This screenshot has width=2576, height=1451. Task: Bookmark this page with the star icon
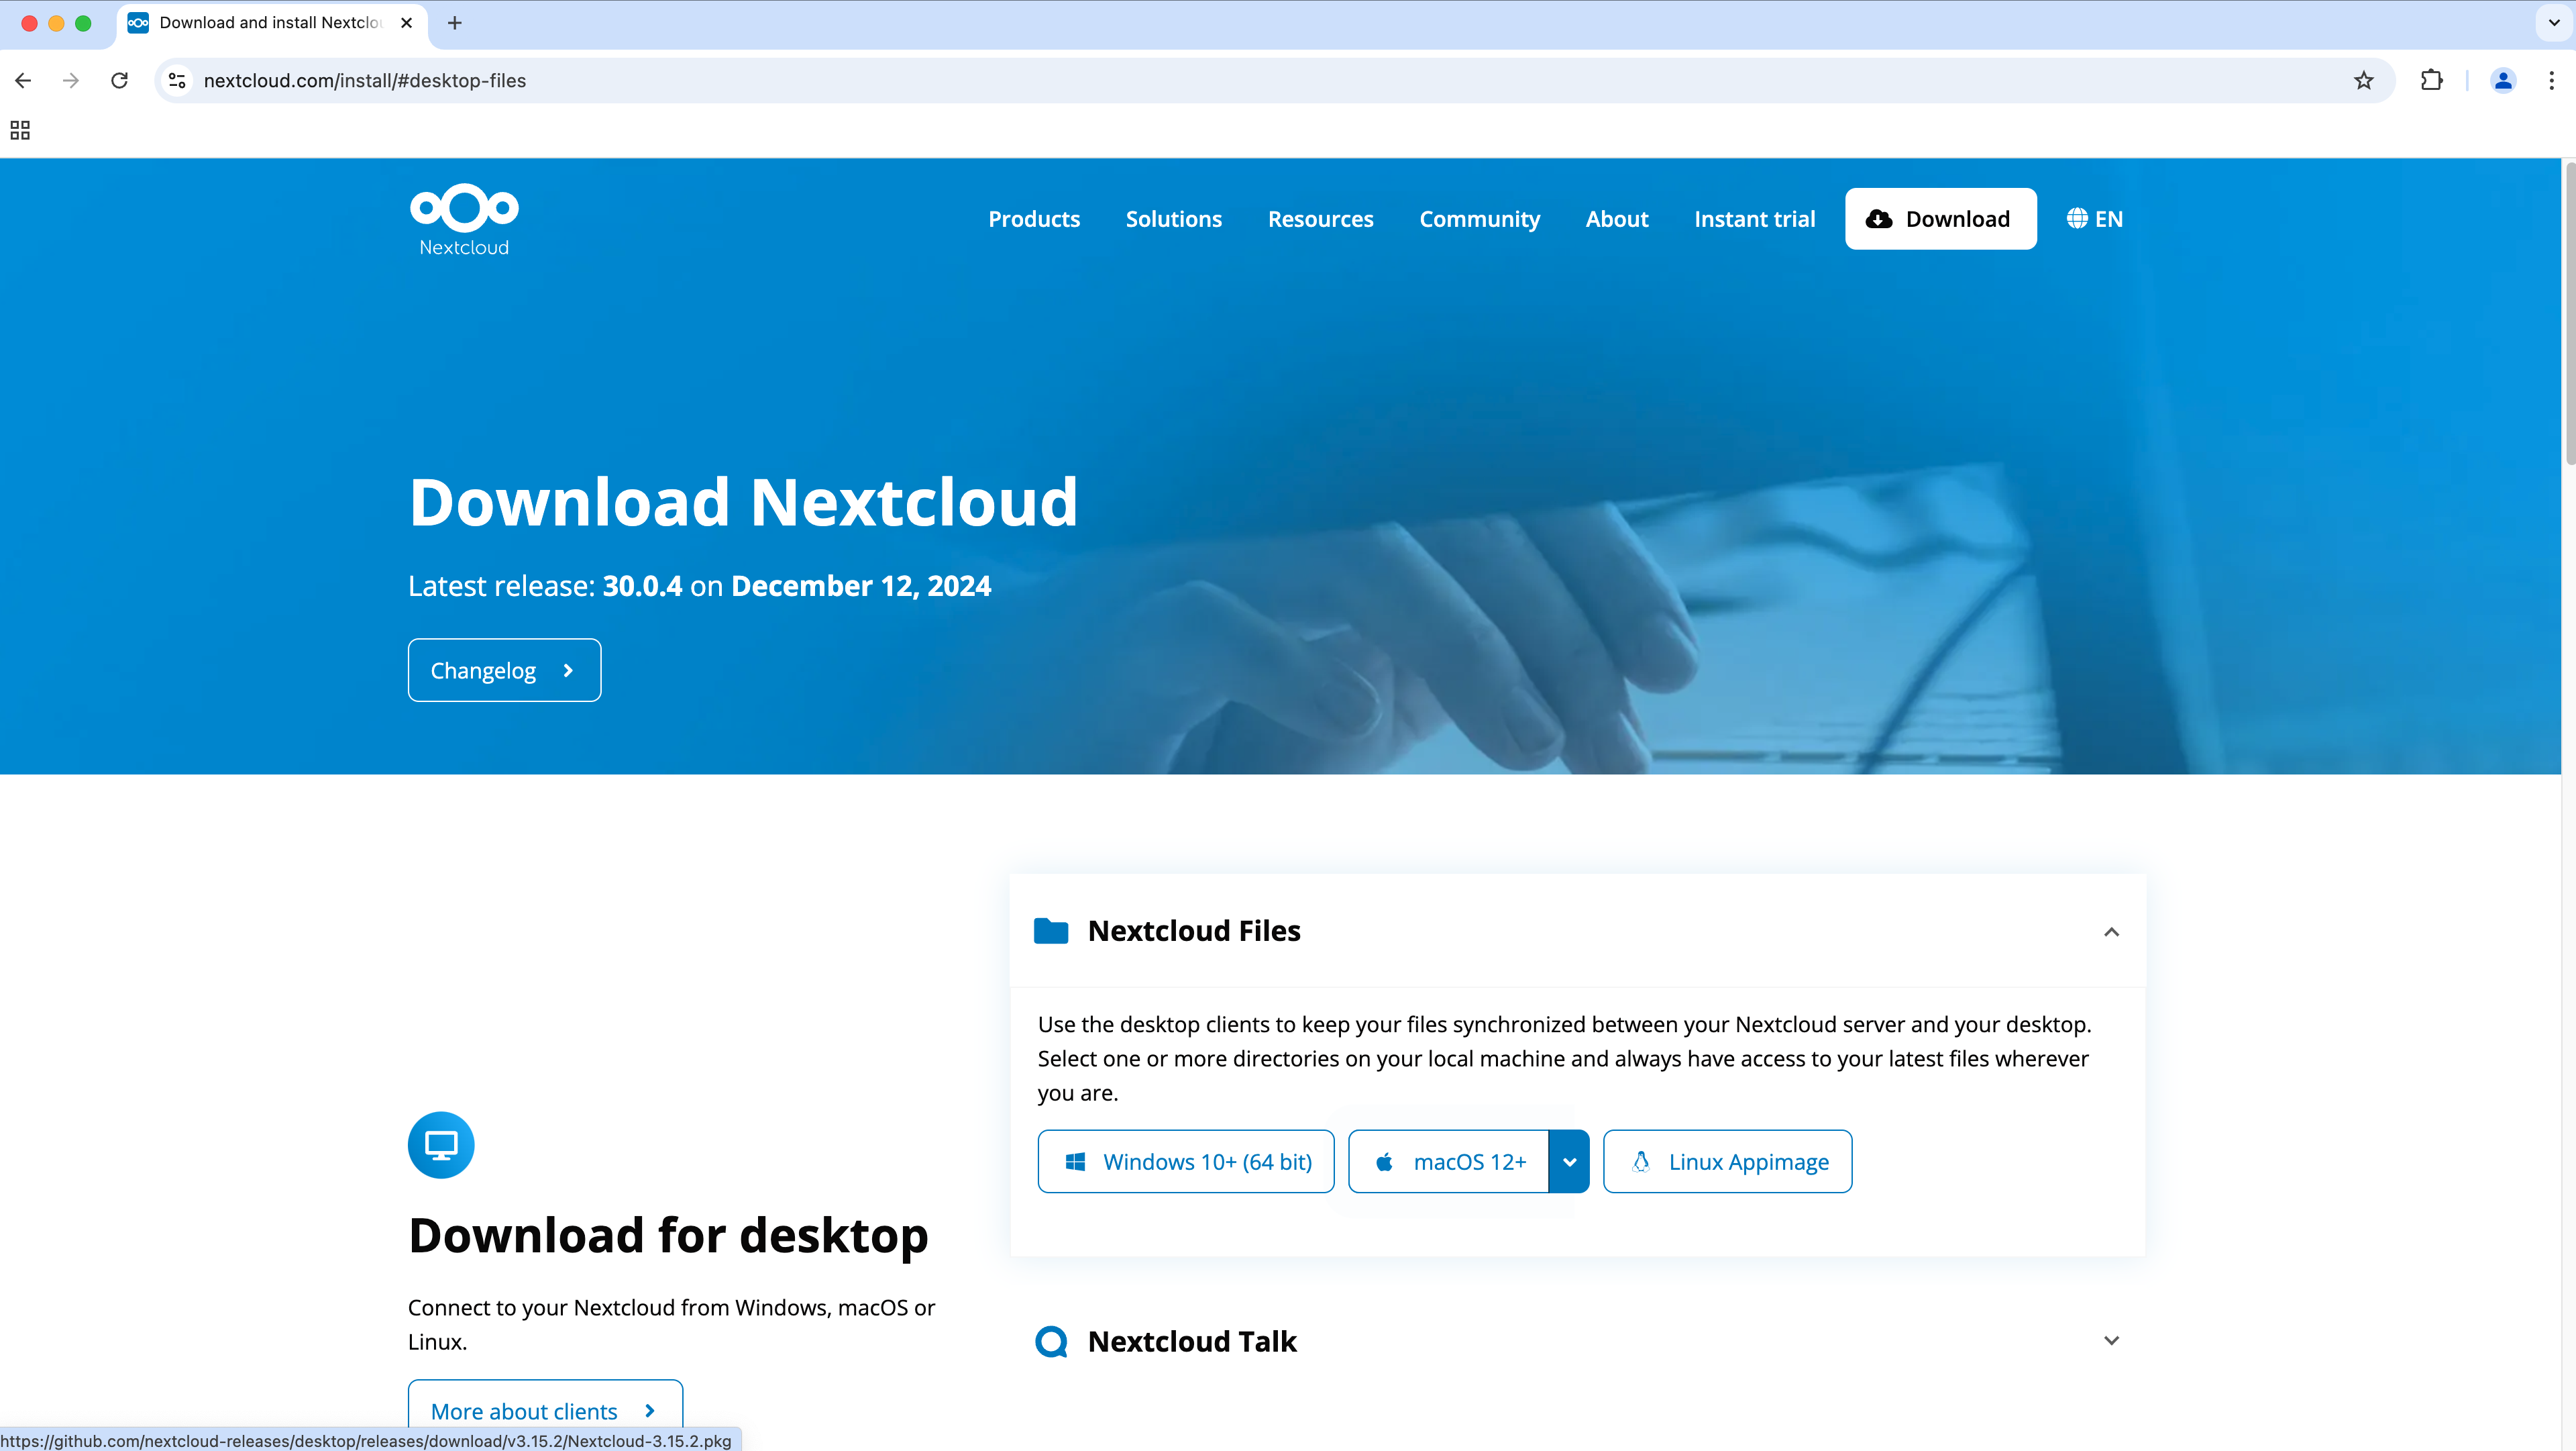click(x=2364, y=80)
